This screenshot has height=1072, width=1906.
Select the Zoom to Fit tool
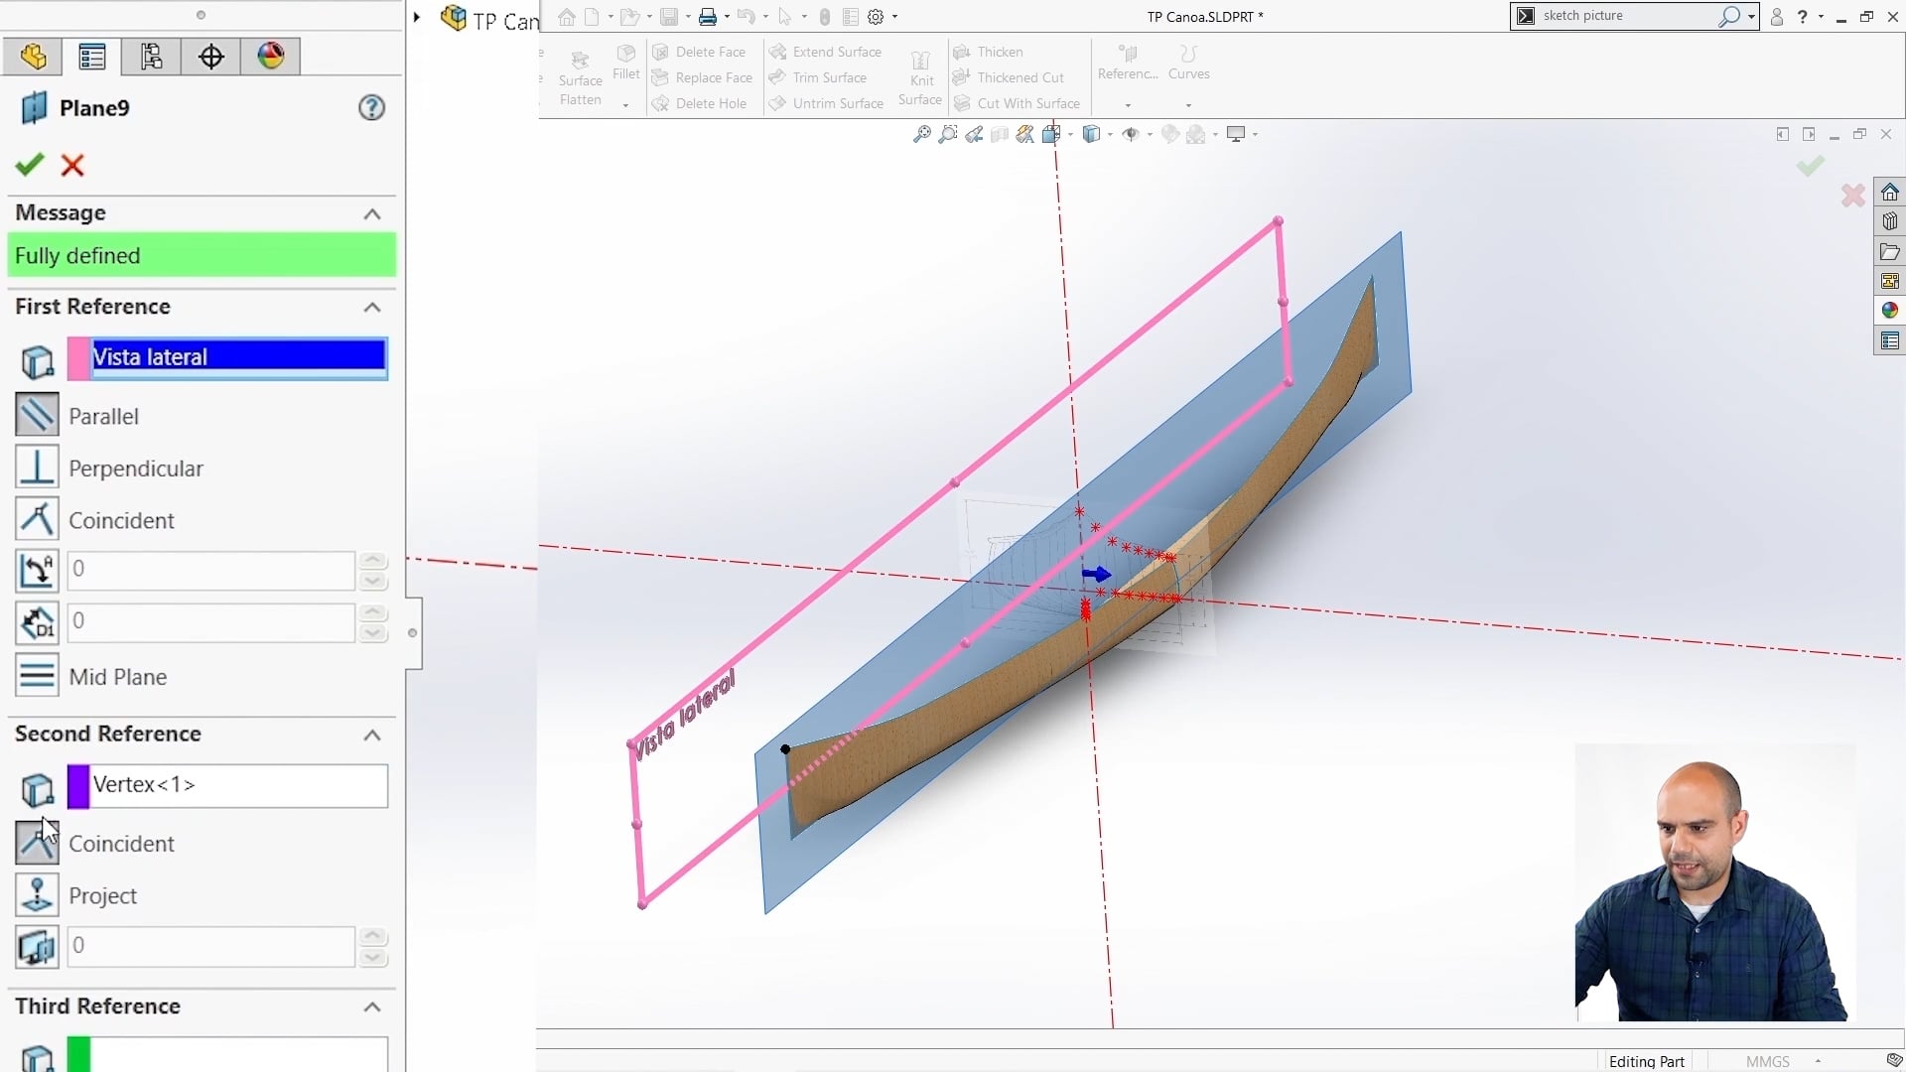click(924, 134)
